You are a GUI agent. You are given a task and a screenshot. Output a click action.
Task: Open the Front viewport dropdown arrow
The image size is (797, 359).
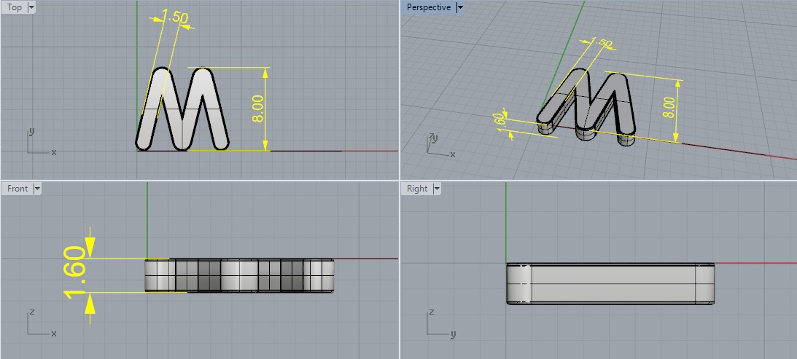click(36, 189)
